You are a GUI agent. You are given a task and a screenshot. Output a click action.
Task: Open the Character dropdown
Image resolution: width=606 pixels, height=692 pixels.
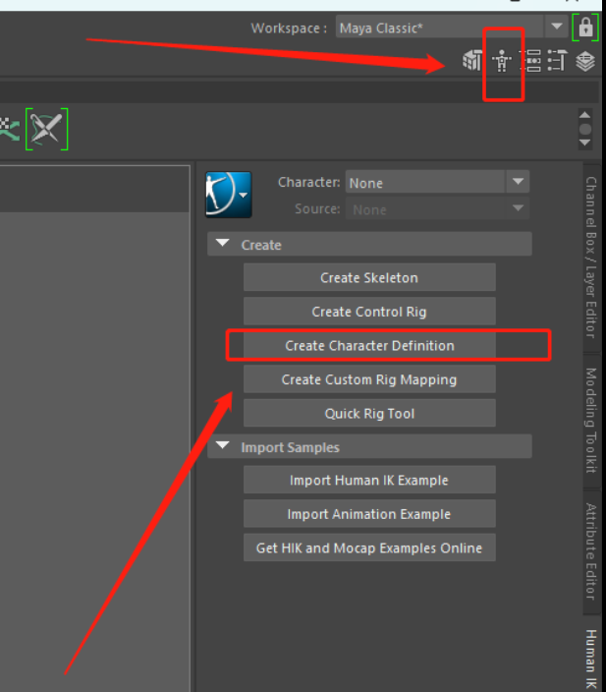[x=437, y=182]
